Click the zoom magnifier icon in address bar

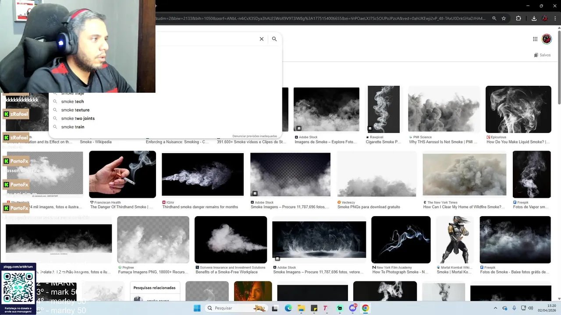(494, 18)
